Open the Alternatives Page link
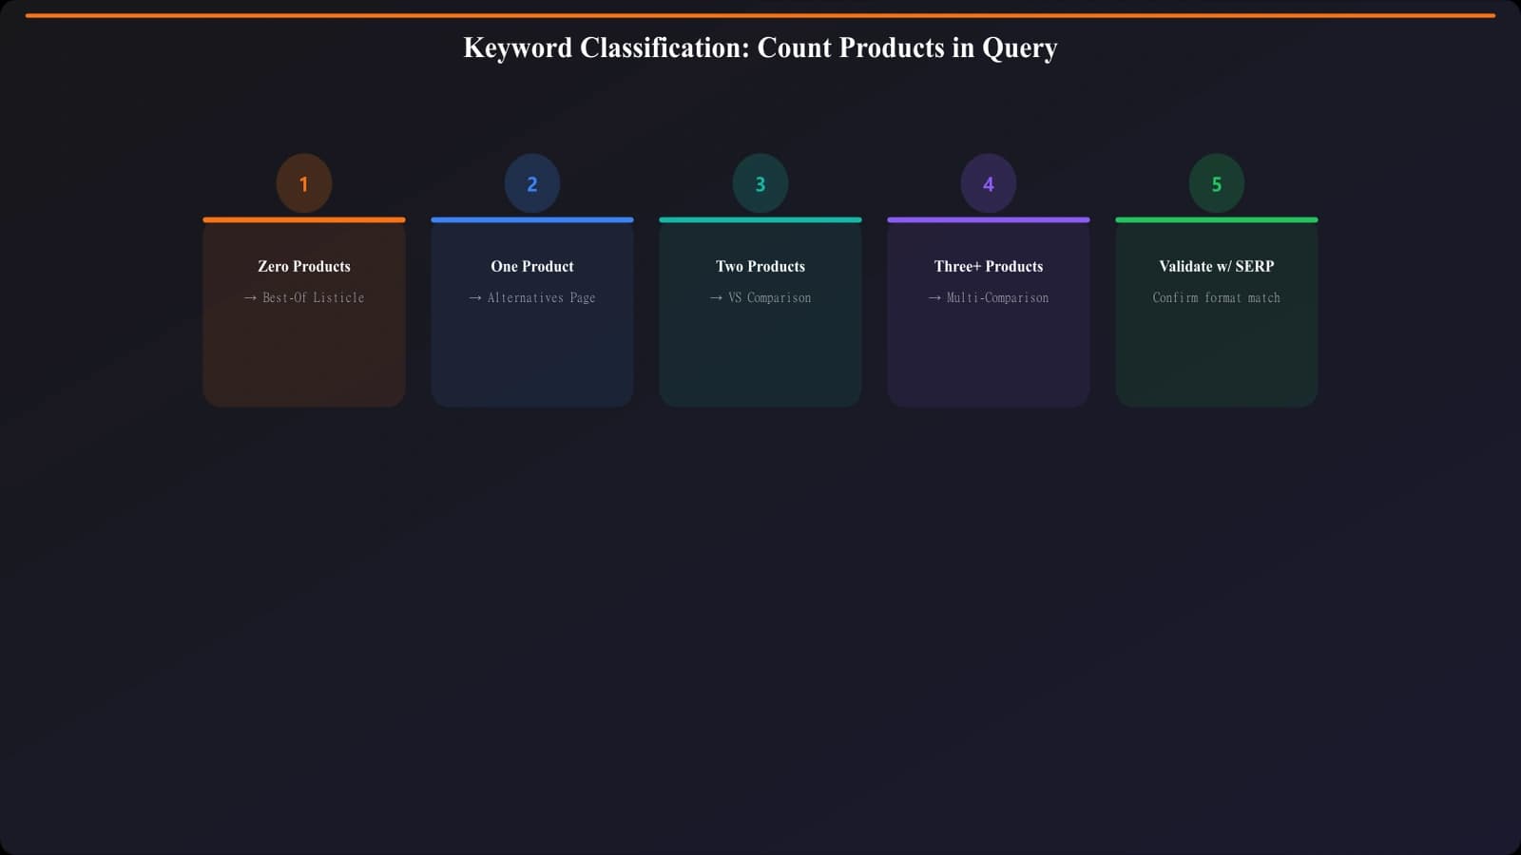 tap(540, 297)
